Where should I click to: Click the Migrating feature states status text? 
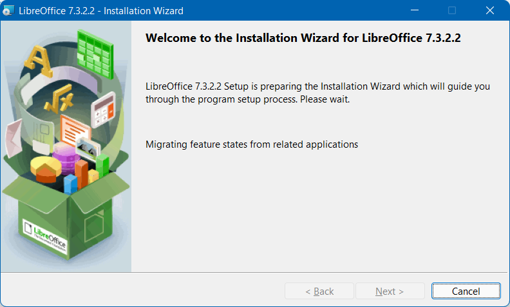pos(252,144)
